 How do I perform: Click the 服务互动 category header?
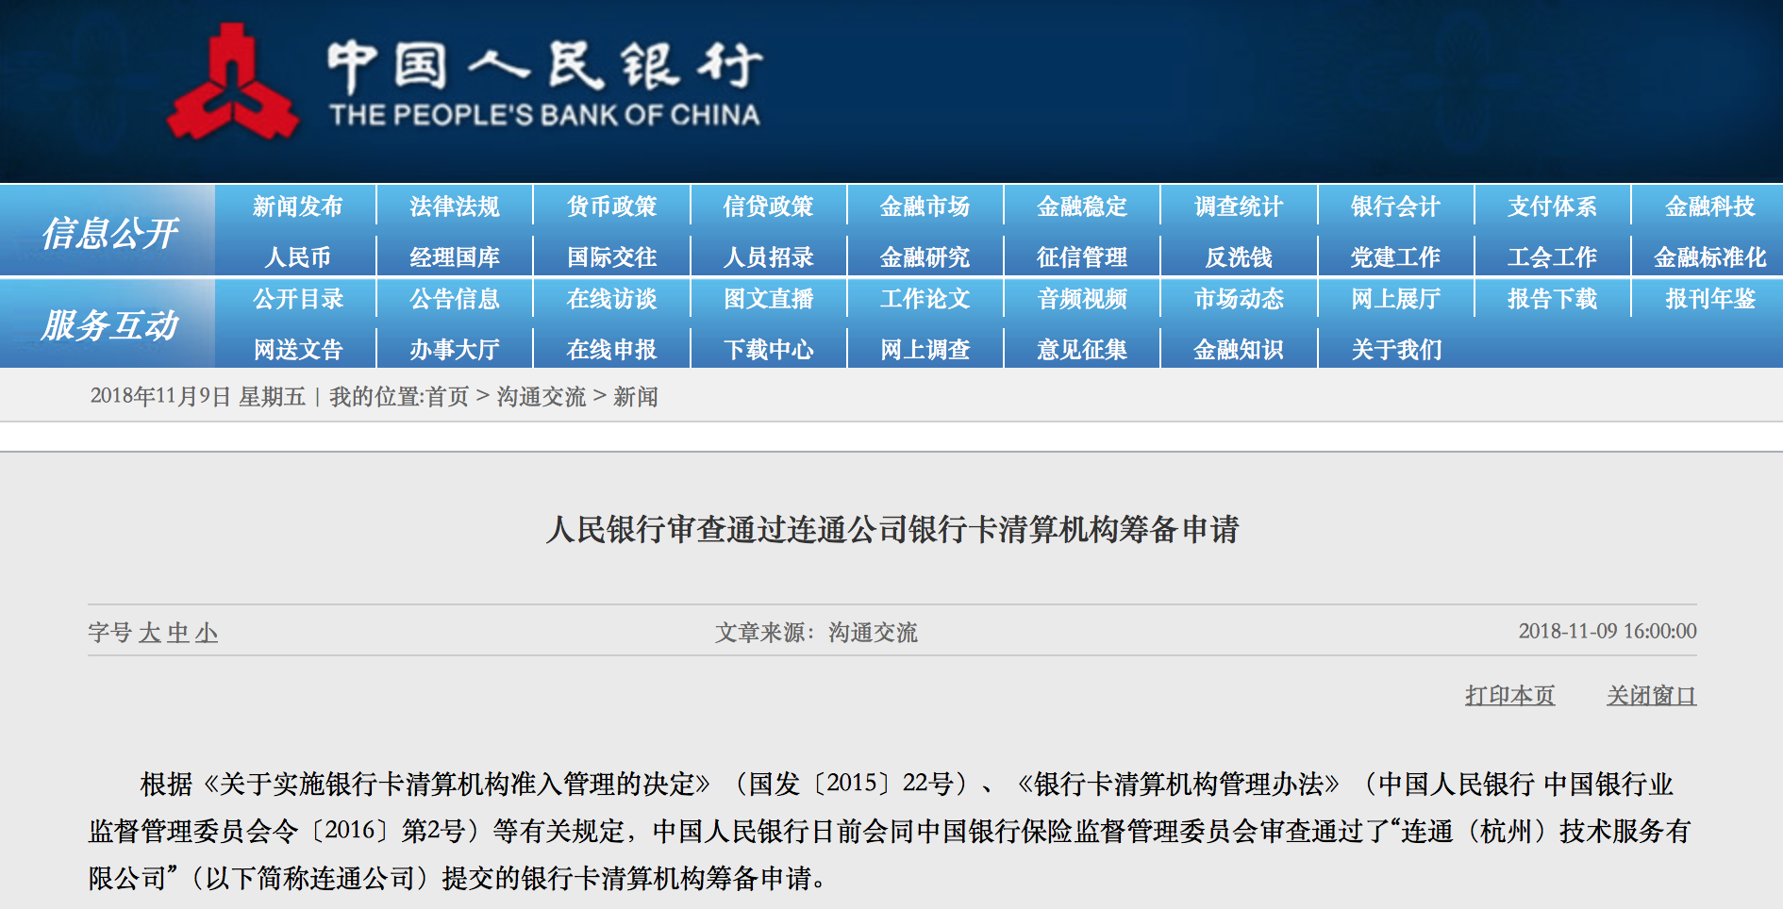[108, 324]
